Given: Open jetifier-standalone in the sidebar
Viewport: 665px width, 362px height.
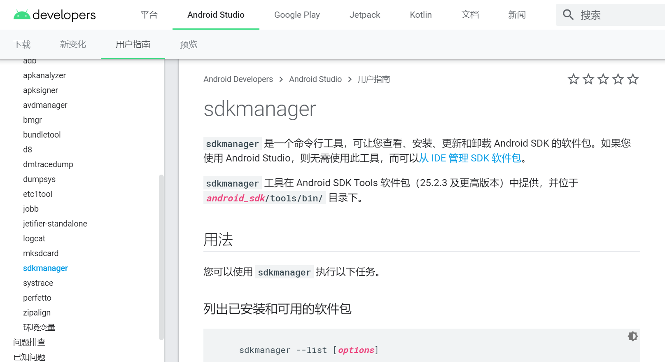Looking at the screenshot, I should click(x=55, y=224).
